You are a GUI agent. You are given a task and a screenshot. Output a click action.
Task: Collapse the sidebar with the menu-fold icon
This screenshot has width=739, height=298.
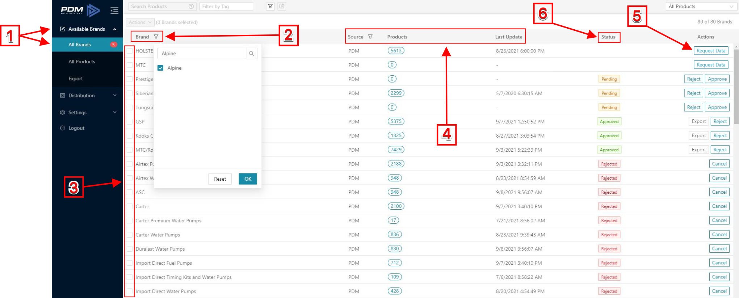[x=114, y=11]
